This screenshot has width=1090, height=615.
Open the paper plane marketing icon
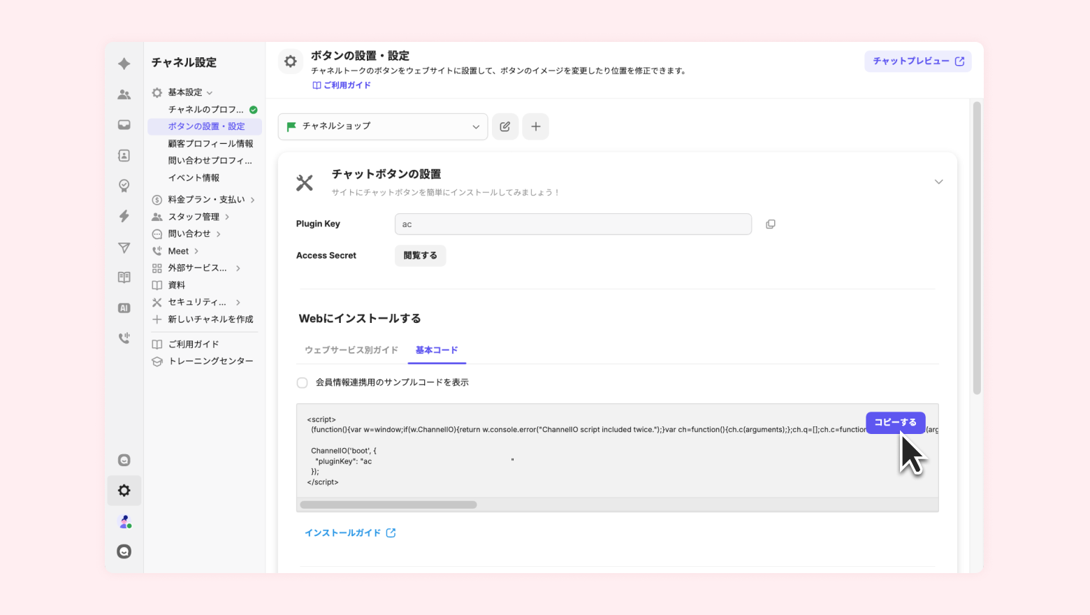point(124,247)
